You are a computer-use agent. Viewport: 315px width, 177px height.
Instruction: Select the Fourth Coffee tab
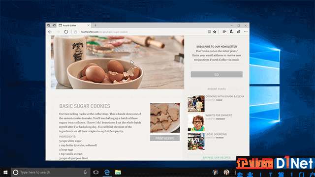74,25
